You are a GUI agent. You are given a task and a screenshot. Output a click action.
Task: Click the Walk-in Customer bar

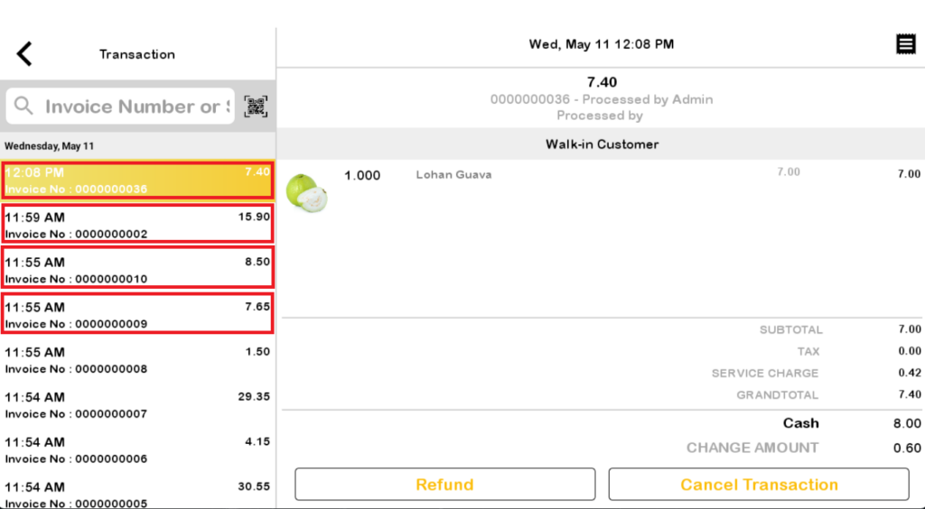[601, 144]
